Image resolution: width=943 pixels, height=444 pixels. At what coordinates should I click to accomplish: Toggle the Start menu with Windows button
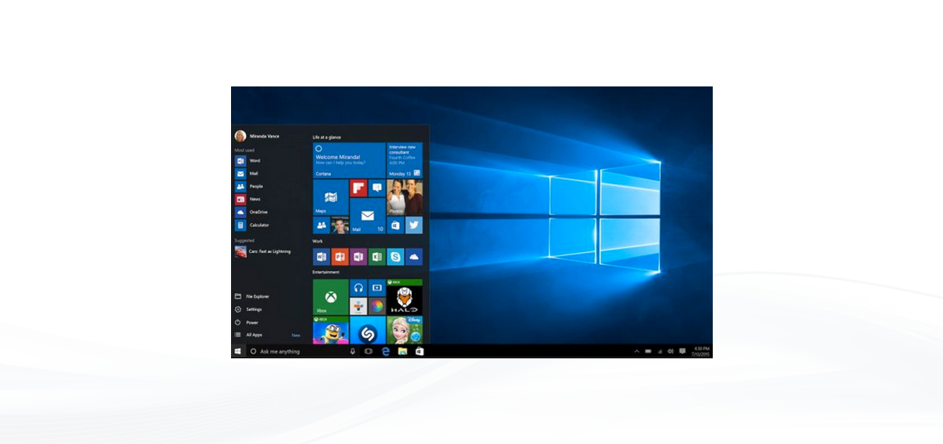click(x=237, y=351)
